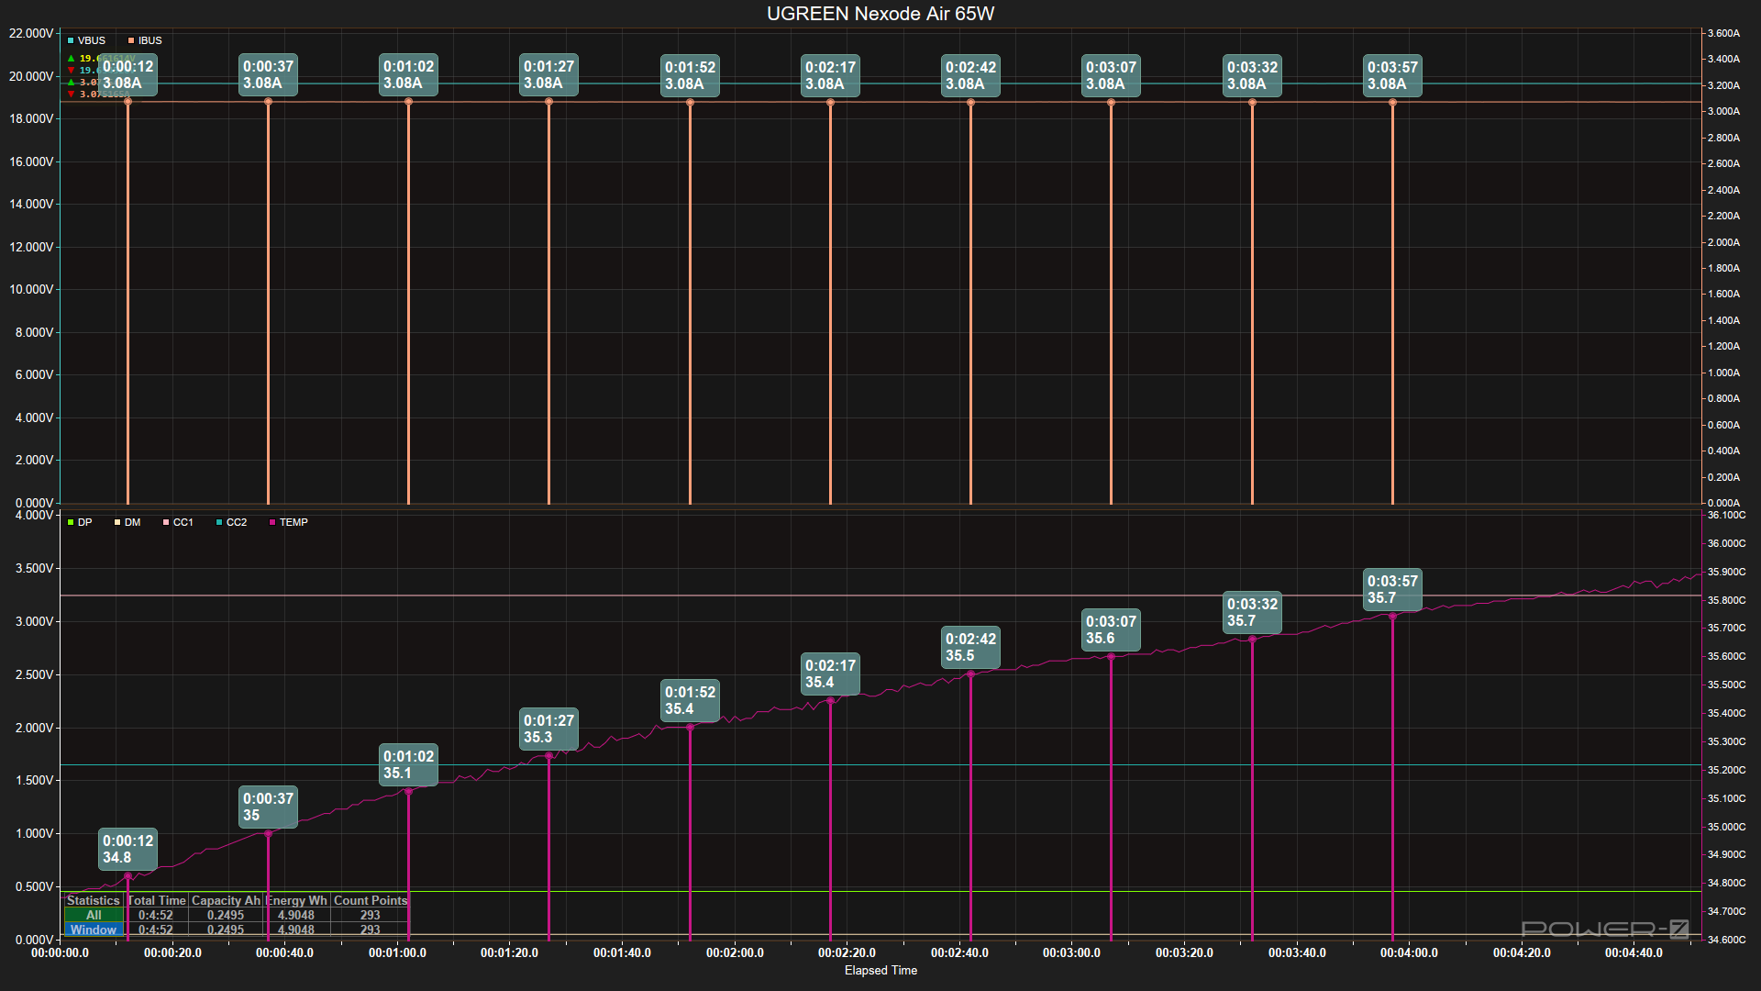Toggle the VBUS series in the legend
This screenshot has width=1761, height=991.
[86, 40]
